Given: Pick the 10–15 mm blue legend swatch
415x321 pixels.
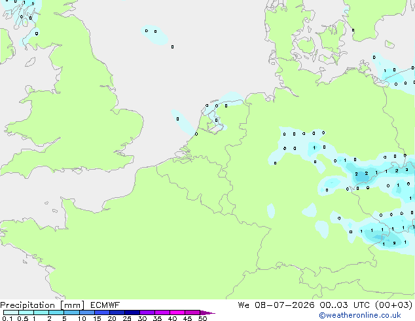Looking at the screenshot, I should 87,312.
